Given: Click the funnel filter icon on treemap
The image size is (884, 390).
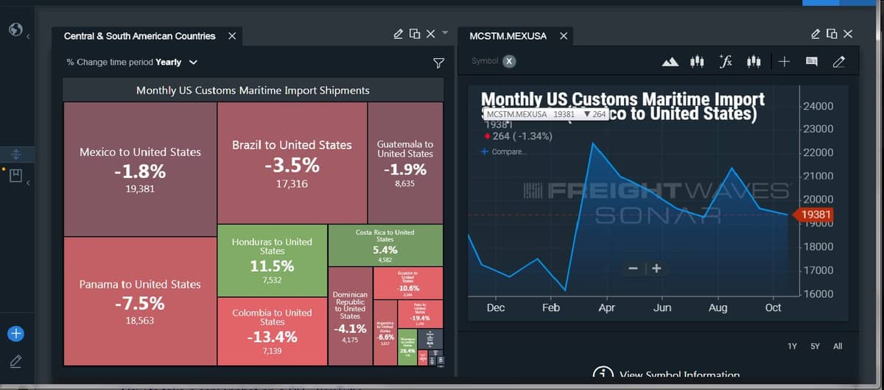Looking at the screenshot, I should point(438,63).
